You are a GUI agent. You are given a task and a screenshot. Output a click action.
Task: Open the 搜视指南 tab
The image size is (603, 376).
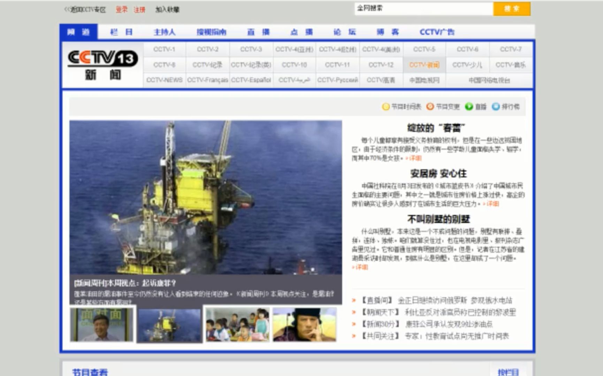click(x=211, y=32)
